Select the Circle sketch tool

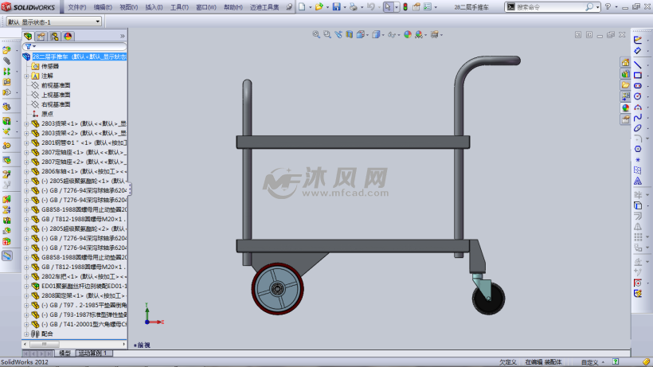(x=638, y=96)
